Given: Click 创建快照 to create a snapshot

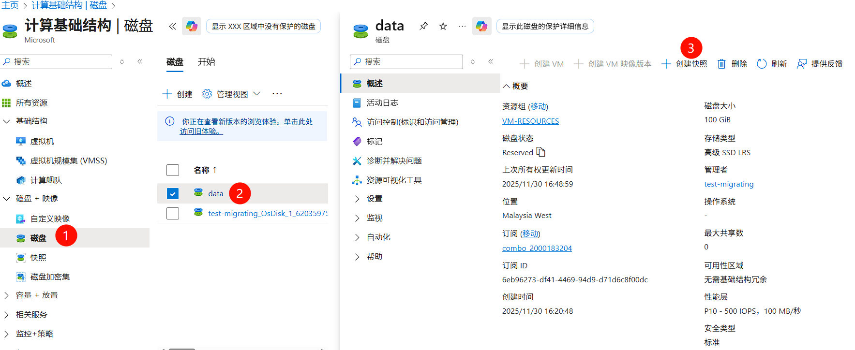Looking at the screenshot, I should coord(685,64).
